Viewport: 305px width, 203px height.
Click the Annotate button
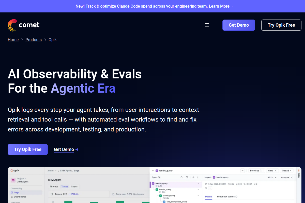point(287,177)
